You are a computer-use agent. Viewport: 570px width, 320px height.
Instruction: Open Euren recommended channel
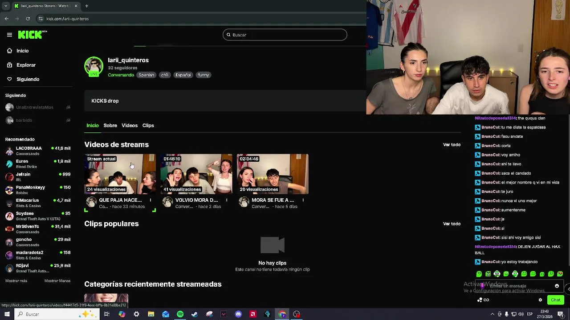38,164
